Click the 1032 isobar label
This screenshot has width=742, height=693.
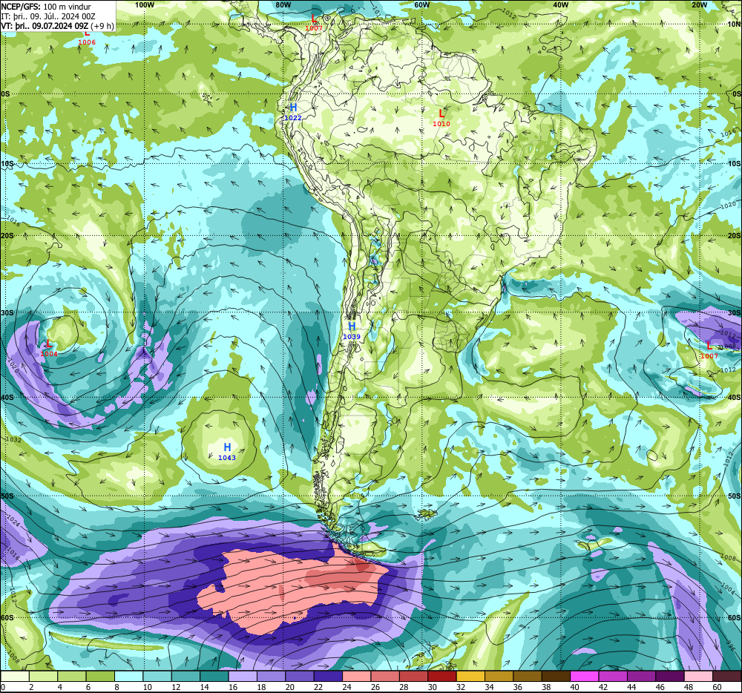13,439
